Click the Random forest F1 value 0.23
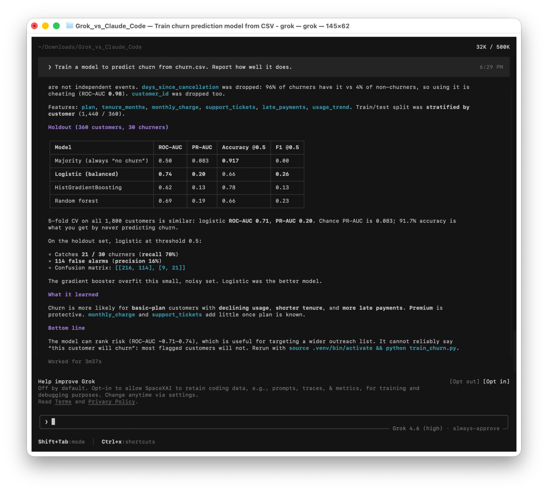The image size is (548, 492). coord(282,201)
